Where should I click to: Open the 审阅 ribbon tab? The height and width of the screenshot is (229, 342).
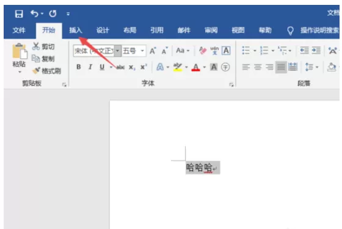tap(211, 30)
